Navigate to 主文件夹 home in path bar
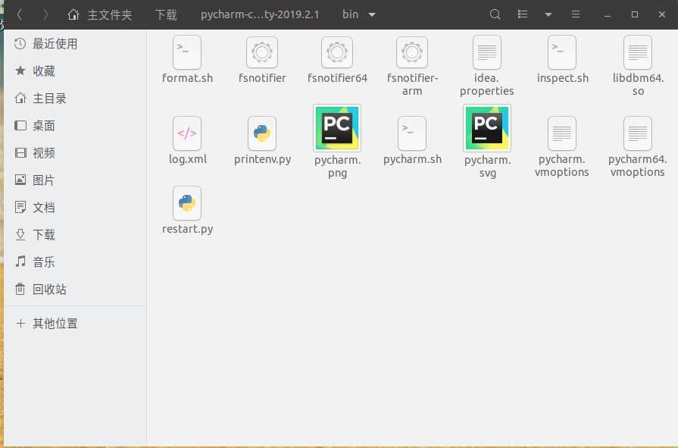Screen dimensions: 678x448 point(99,14)
